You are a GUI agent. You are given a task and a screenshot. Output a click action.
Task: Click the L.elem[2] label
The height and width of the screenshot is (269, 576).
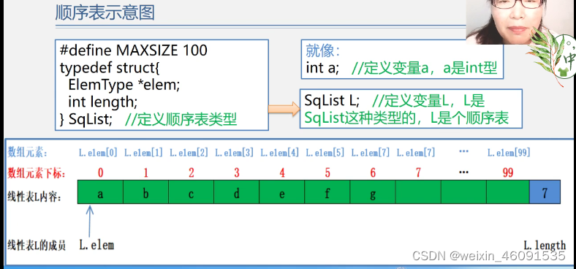189,153
